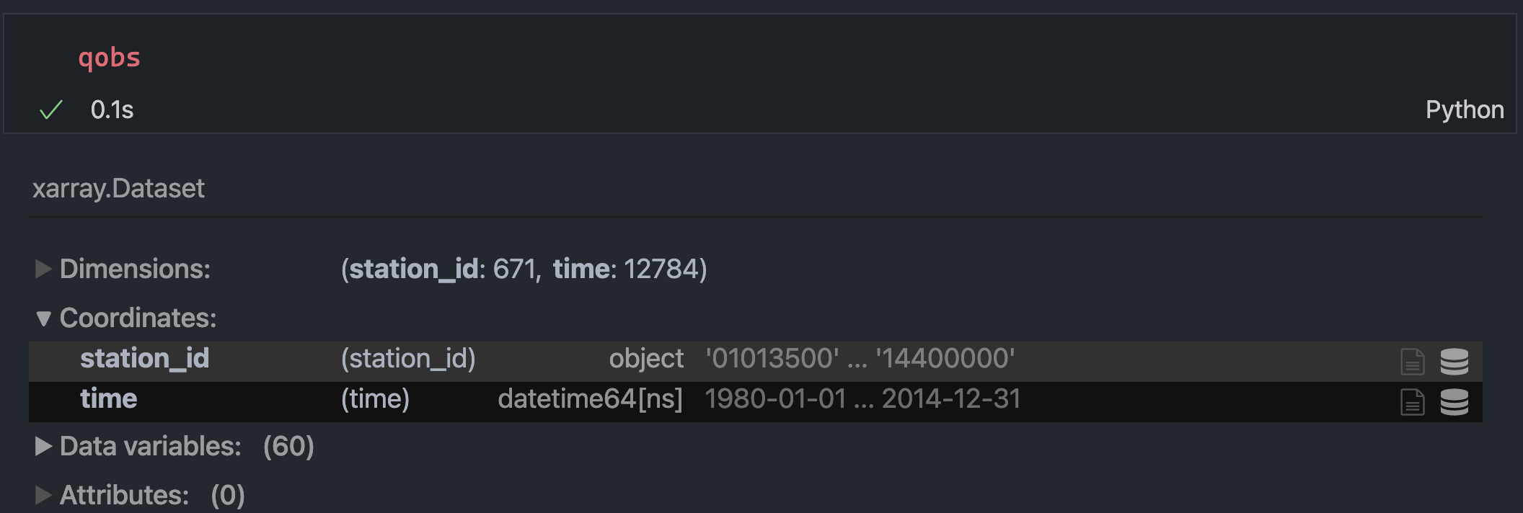Click the qobs code in cell

[x=110, y=58]
